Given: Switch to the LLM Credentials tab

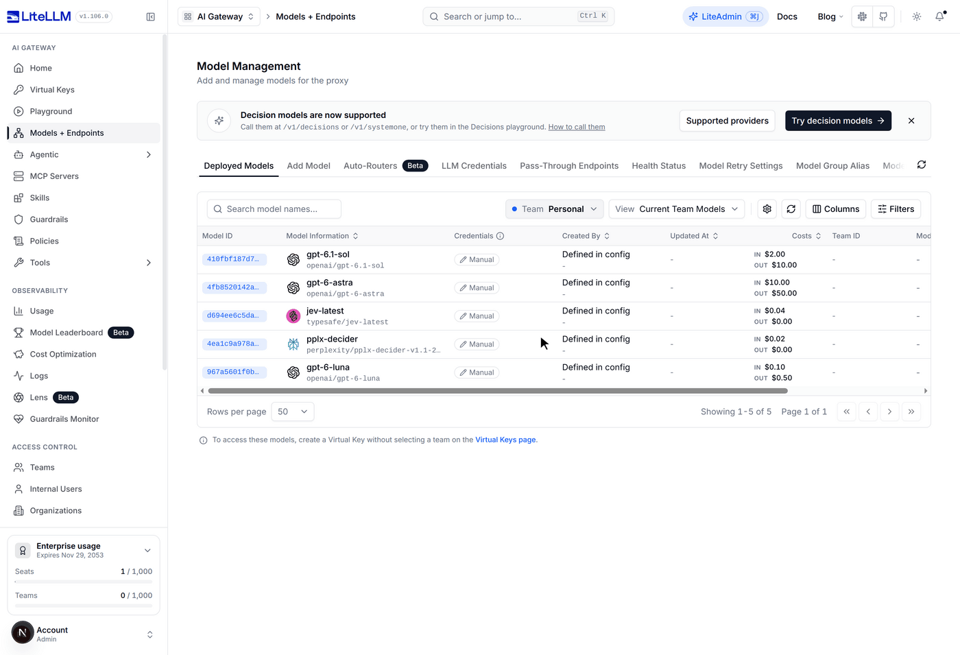Looking at the screenshot, I should coord(474,166).
